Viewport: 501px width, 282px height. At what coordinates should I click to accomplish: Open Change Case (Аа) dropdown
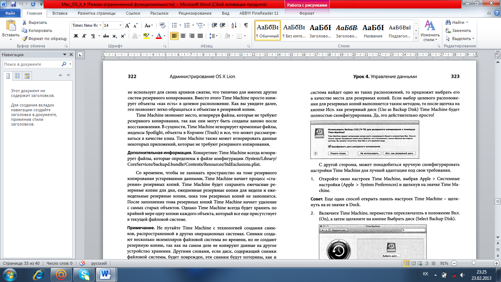click(x=149, y=25)
